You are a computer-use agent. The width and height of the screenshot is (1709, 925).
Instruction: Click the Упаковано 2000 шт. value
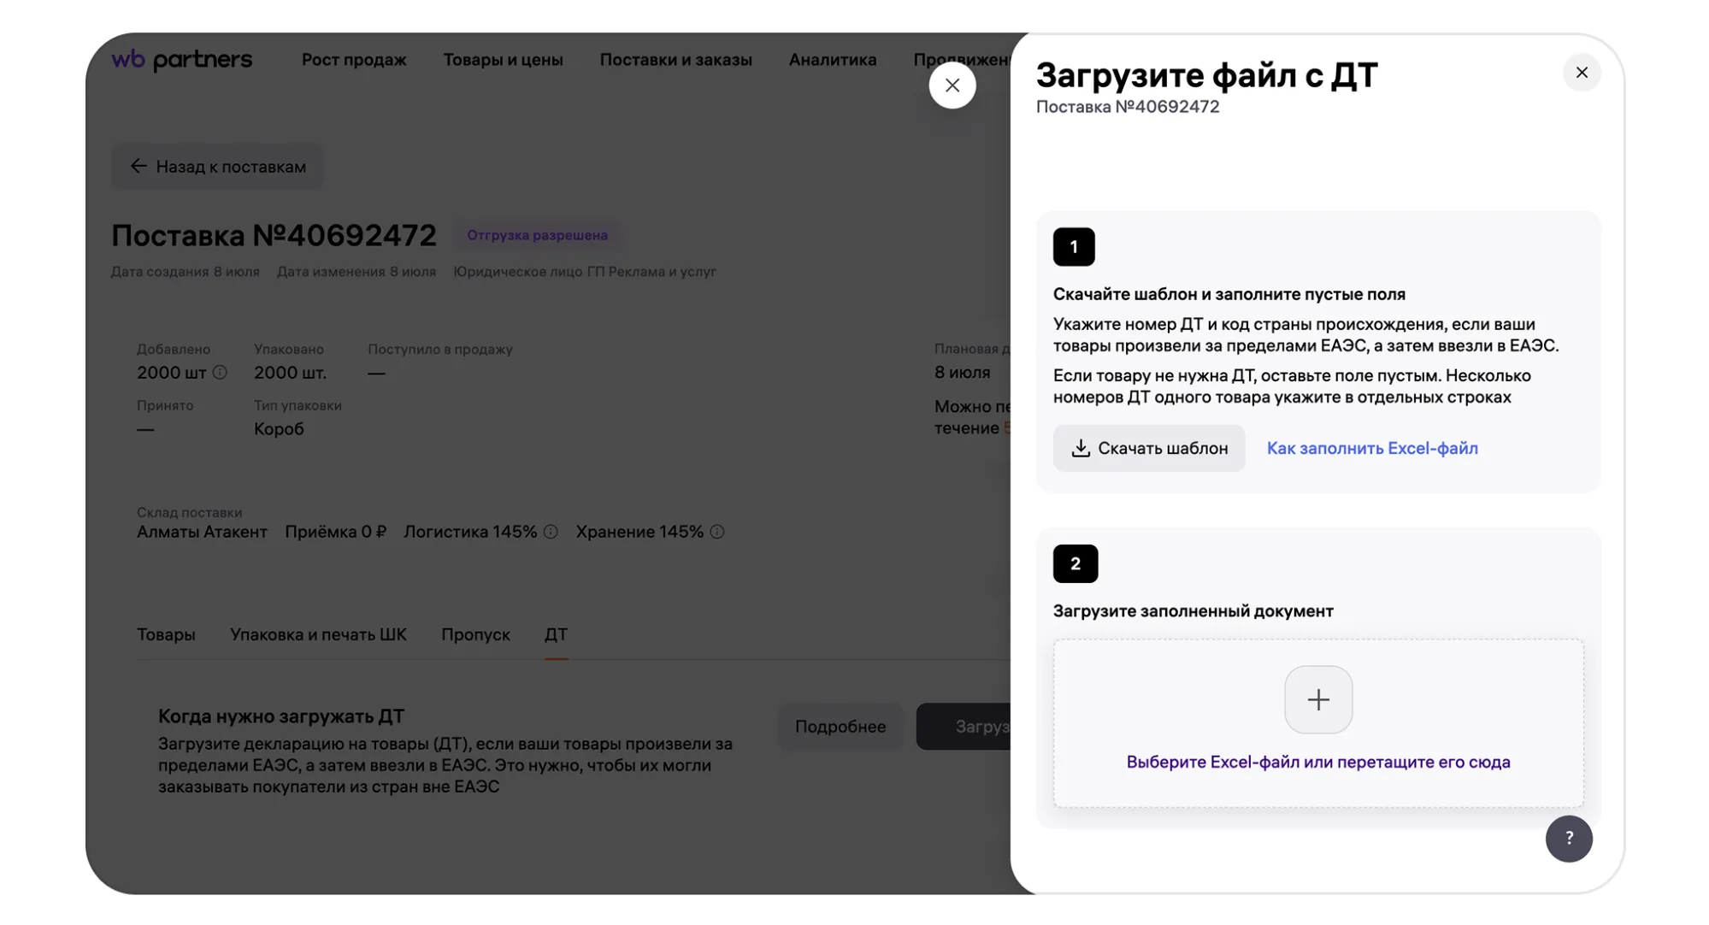coord(290,373)
